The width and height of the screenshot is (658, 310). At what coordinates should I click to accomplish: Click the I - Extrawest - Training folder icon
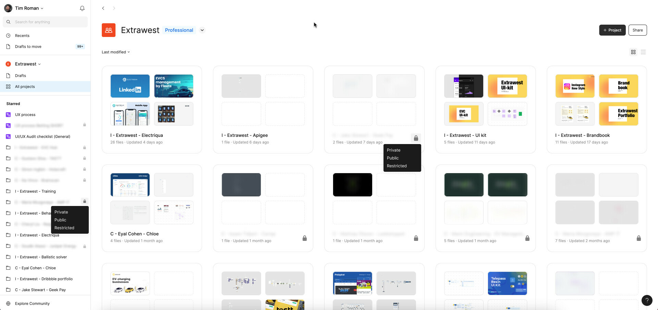8,191
